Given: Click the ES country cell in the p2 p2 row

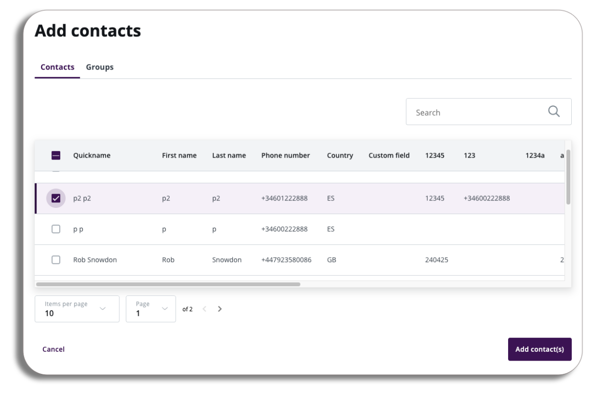Looking at the screenshot, I should (x=331, y=198).
